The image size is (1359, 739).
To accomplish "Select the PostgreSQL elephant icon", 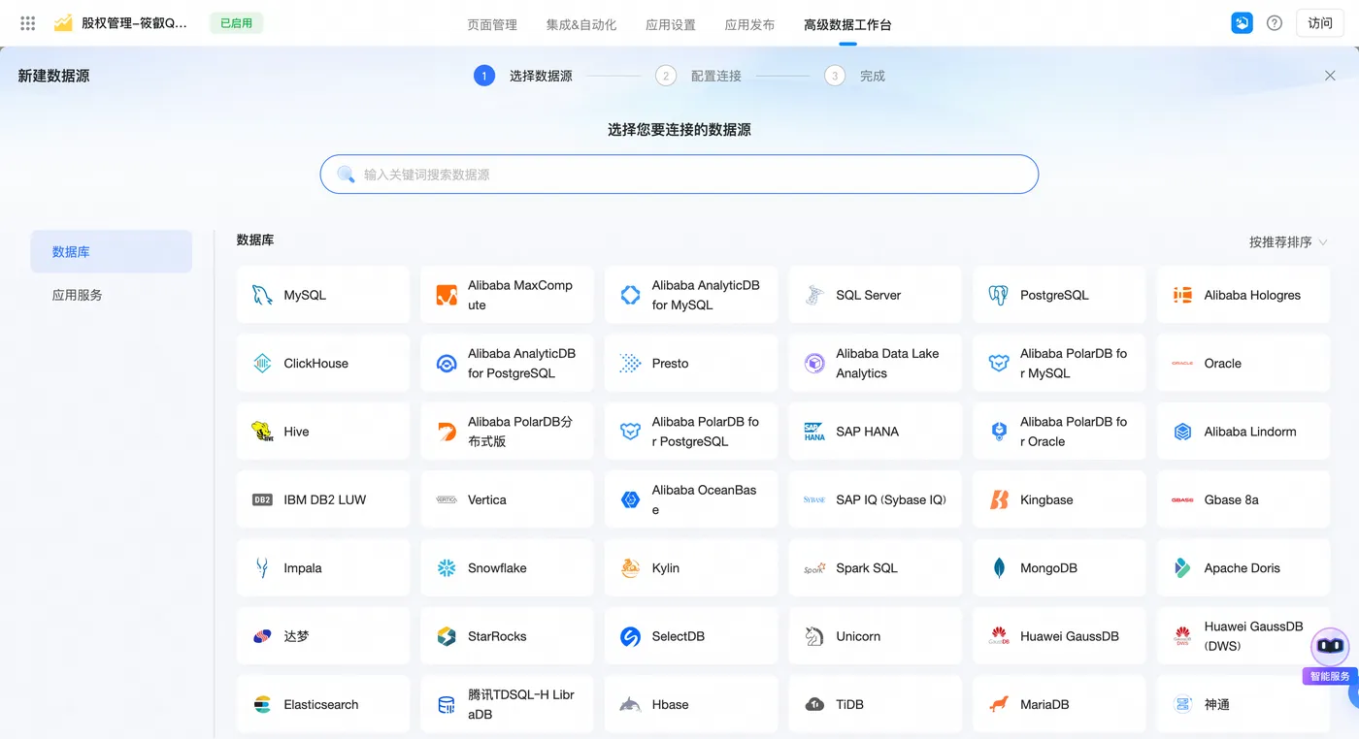I will coord(999,295).
